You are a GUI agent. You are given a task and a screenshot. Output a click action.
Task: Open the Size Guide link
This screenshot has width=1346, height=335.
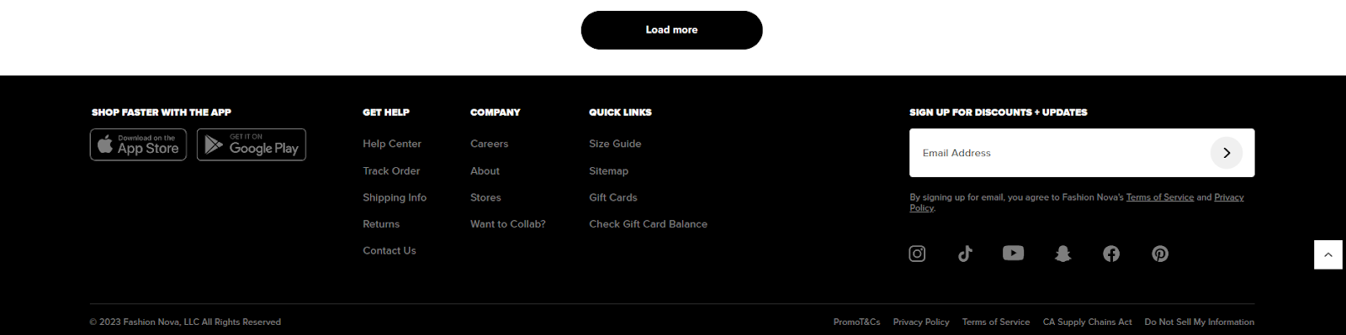point(615,144)
